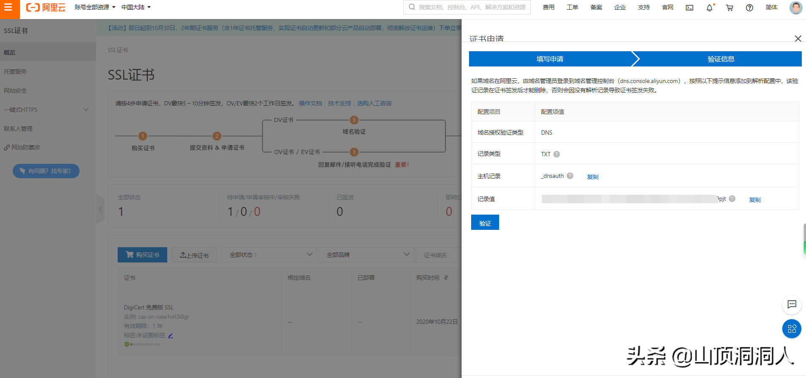806x378 pixels.
Task: Open 费用 in the top navigation
Action: pyautogui.click(x=549, y=7)
